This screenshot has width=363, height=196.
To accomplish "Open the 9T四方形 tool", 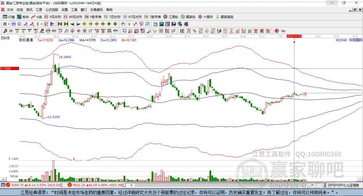I will pos(133,17).
